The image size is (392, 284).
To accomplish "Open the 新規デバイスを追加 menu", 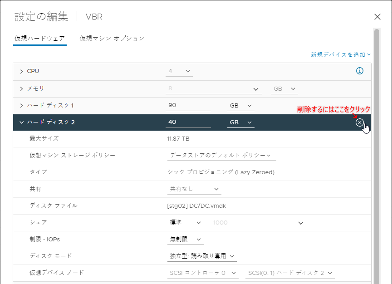I will click(x=340, y=54).
